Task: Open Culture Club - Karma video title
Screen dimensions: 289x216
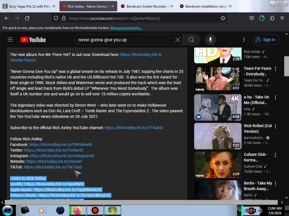Action: (x=256, y=157)
